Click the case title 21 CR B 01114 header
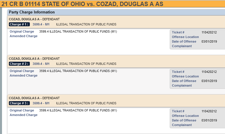 click(x=82, y=4)
